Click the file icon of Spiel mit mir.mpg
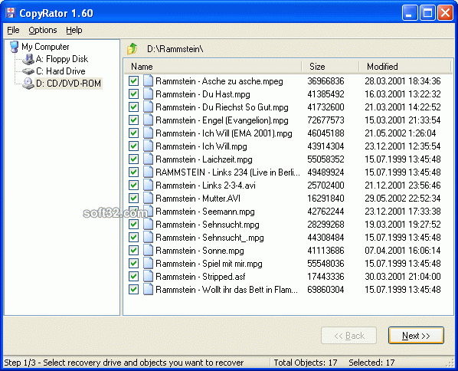The width and height of the screenshot is (458, 371). coord(148,263)
